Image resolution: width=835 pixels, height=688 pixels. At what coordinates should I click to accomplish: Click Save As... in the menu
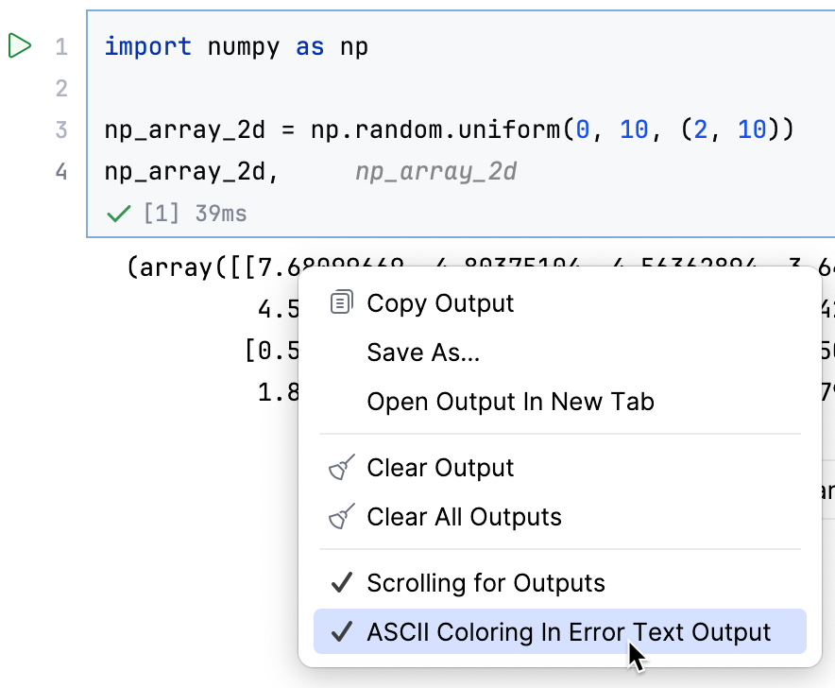[423, 352]
